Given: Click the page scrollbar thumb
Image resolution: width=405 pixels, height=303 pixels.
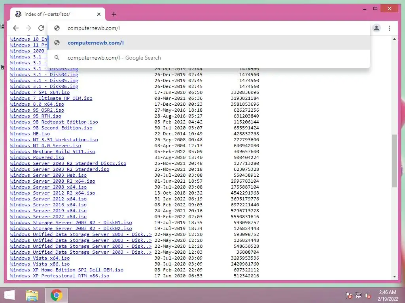Looking at the screenshot, I should coord(394,161).
